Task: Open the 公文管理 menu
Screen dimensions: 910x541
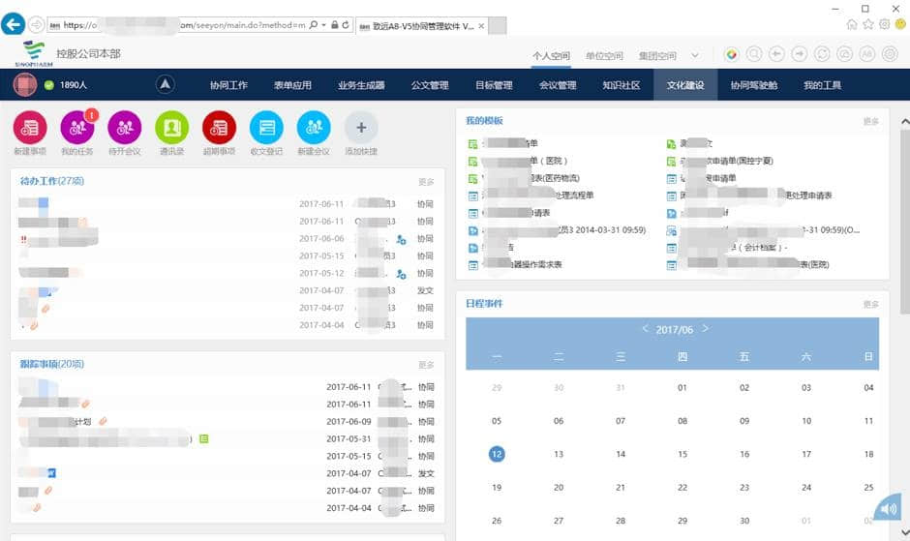Action: pos(429,85)
